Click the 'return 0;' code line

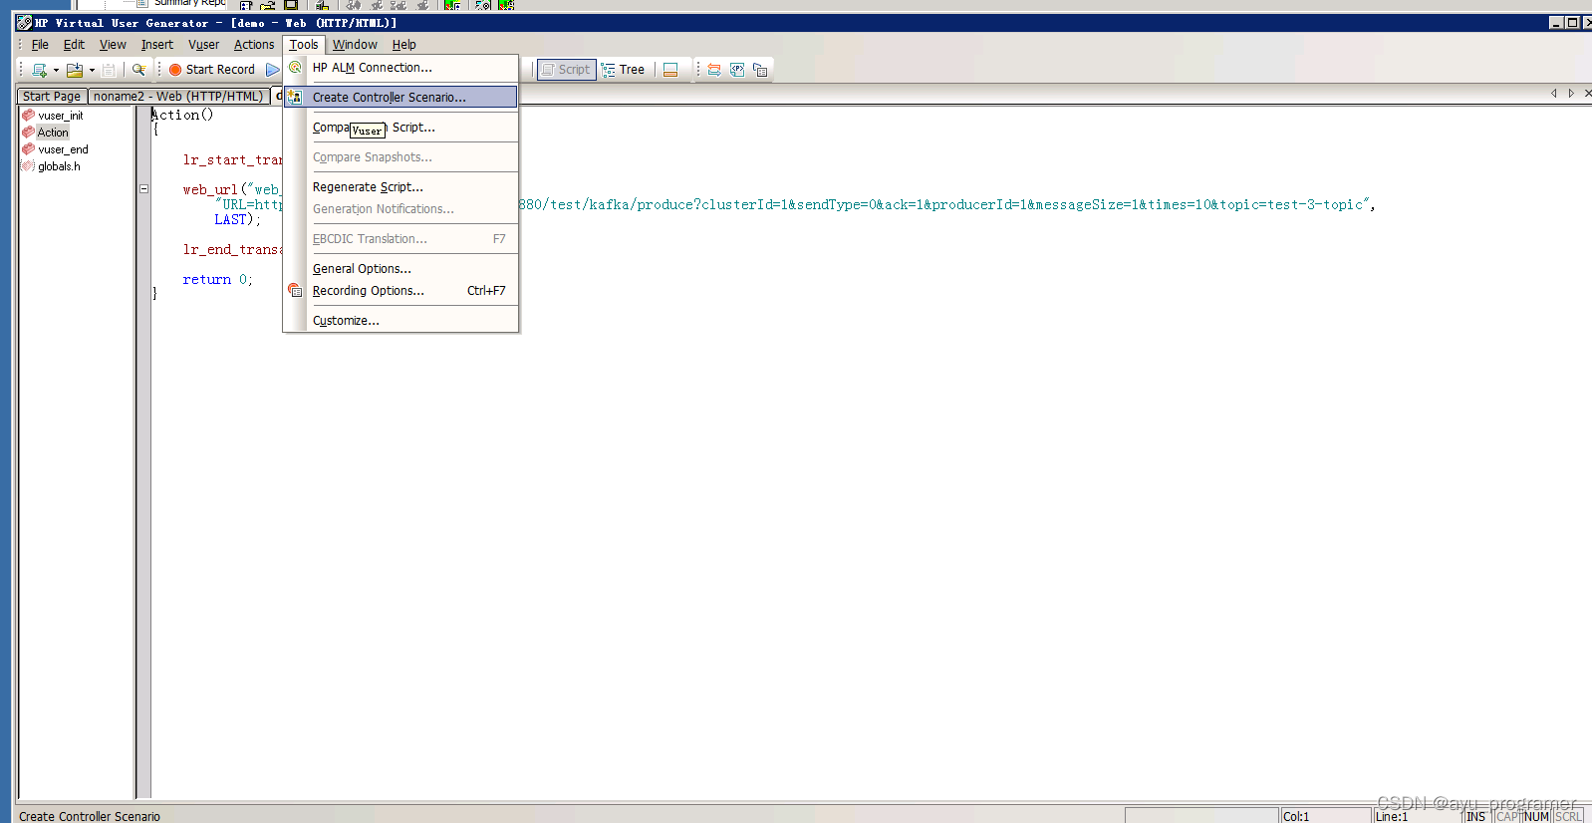pyautogui.click(x=217, y=280)
